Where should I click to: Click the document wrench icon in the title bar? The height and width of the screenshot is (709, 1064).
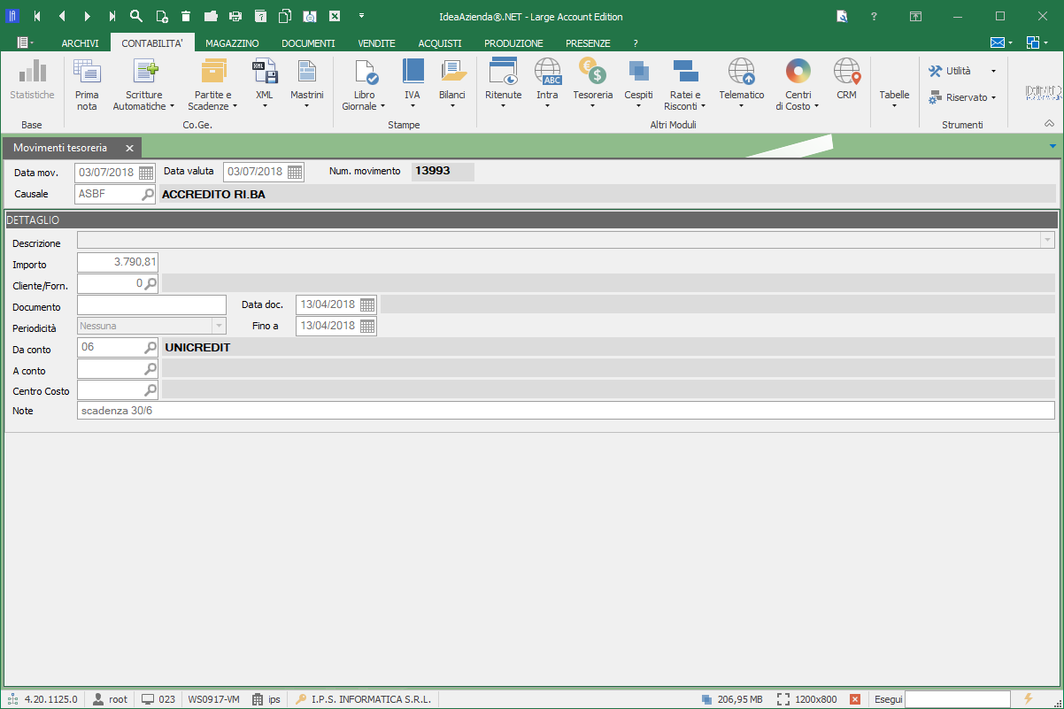click(x=842, y=16)
